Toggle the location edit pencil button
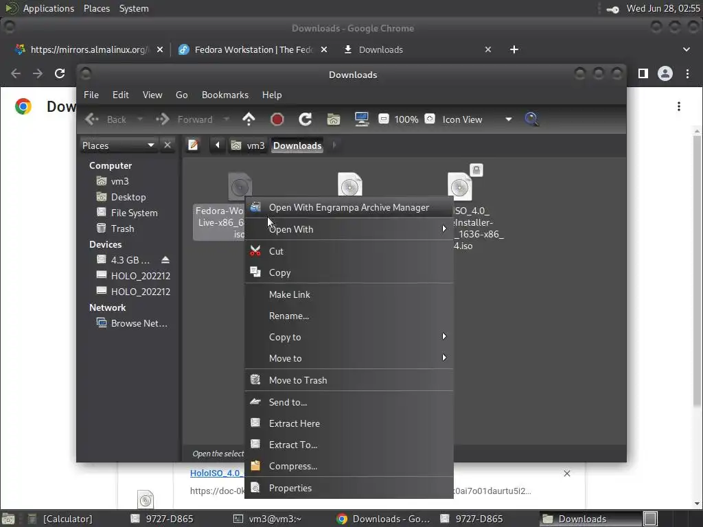Viewport: 703px width, 527px height. click(193, 145)
